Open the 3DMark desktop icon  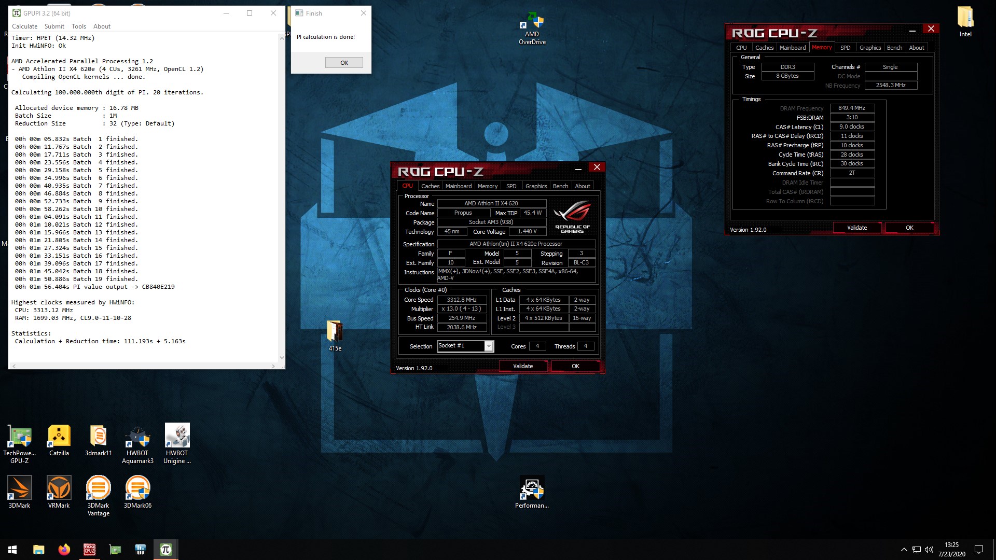(x=20, y=493)
